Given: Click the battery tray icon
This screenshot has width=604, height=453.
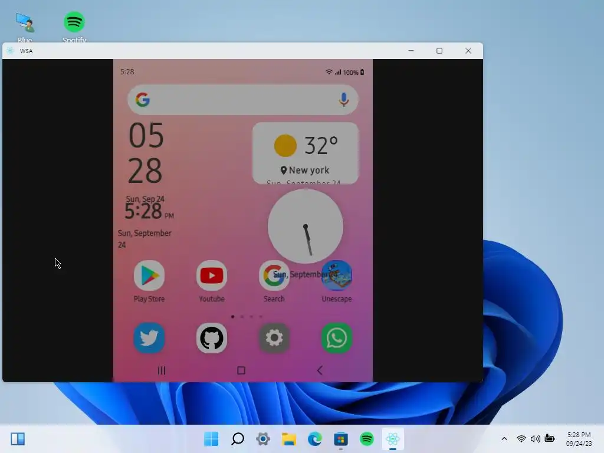Looking at the screenshot, I should [550, 439].
